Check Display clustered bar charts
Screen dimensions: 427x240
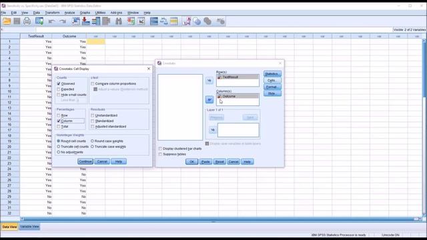coord(160,149)
